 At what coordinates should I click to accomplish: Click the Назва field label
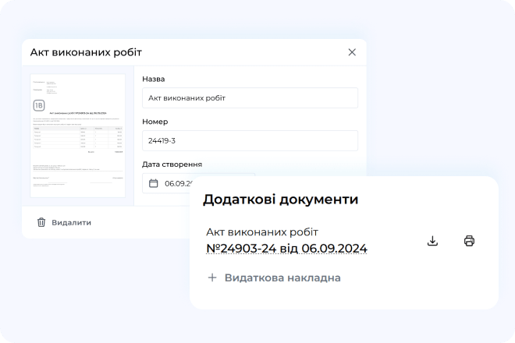coord(154,79)
